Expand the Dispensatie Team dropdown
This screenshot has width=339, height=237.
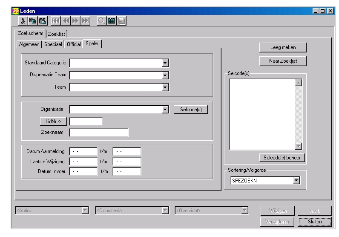coord(165,75)
